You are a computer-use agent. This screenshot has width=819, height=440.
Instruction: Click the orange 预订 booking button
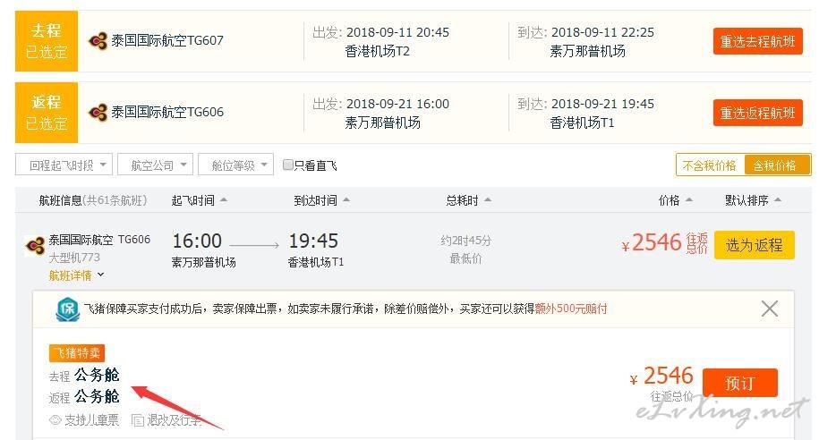(739, 383)
